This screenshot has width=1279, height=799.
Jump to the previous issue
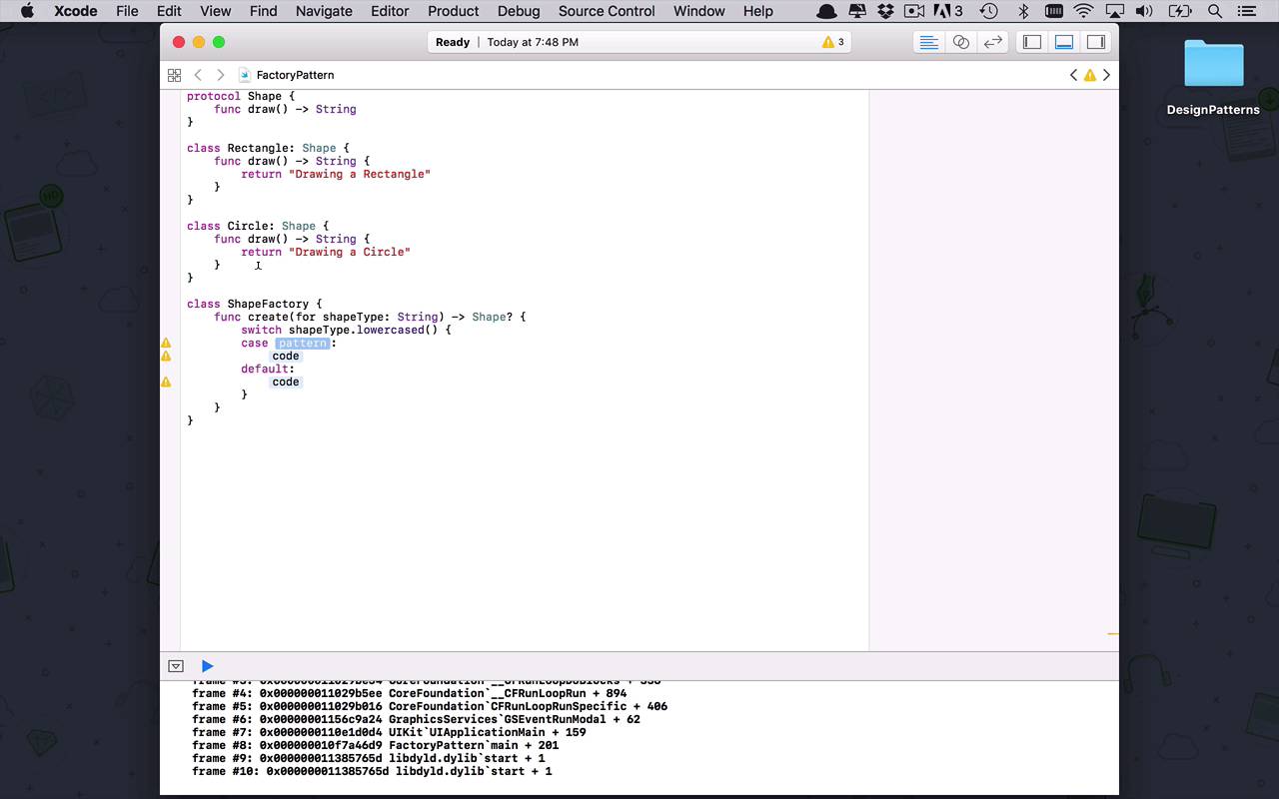pyautogui.click(x=1074, y=75)
